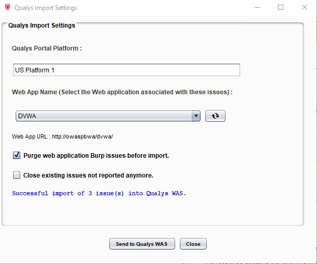Click the Qualys logo in title bar
Screen dimensions: 317x264
pos(8,7)
